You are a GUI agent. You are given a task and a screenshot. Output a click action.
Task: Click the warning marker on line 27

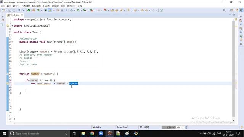(7, 84)
